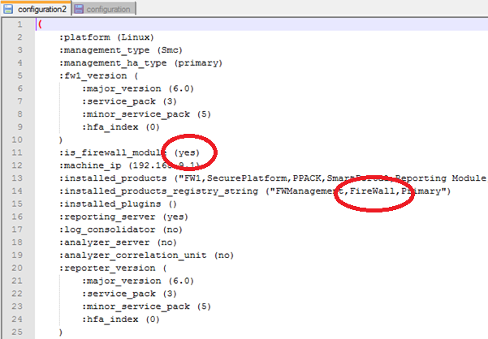
Task: Click the ':machine_ip' text
Action: point(90,165)
